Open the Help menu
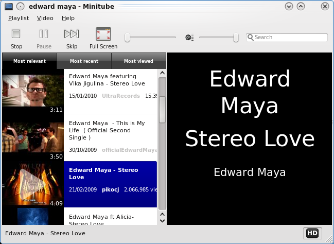Image resolution: width=334 pixels, height=244 pixels. coord(68,19)
